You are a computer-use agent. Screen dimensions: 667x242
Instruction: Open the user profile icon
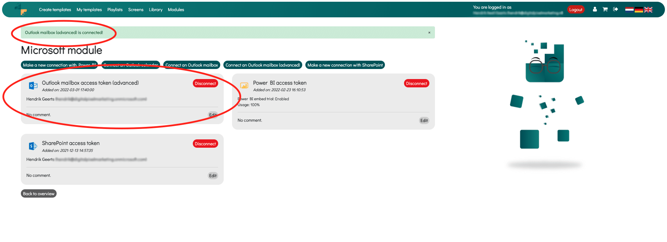click(595, 9)
